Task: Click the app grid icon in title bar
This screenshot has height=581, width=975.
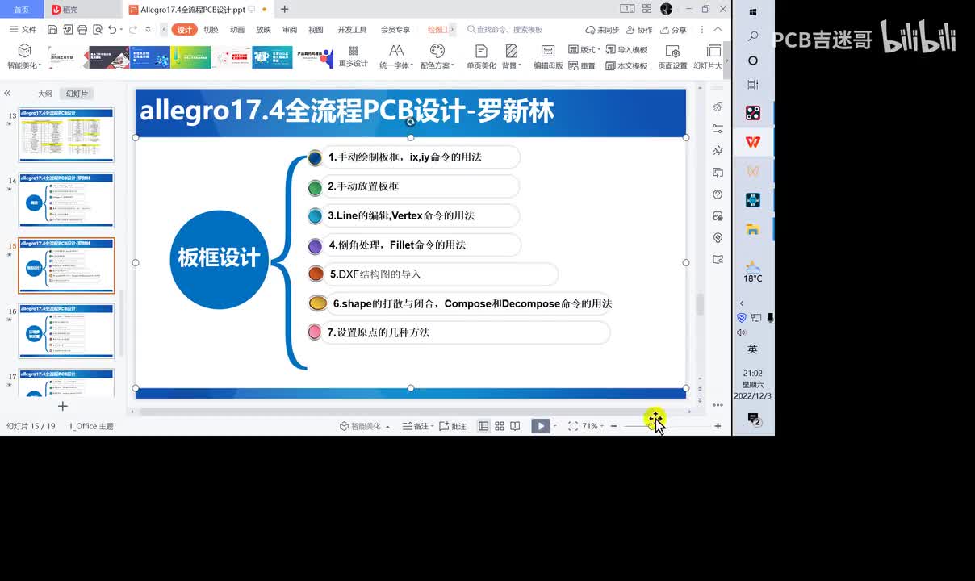Action: 647,9
